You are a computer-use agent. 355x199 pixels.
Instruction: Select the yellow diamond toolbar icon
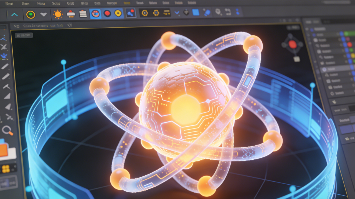[118, 13]
